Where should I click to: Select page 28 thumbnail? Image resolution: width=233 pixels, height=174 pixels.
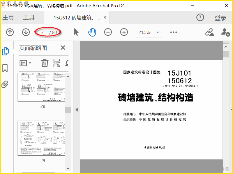pos(41,87)
